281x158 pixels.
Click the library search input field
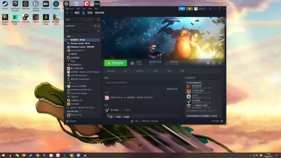83,31
